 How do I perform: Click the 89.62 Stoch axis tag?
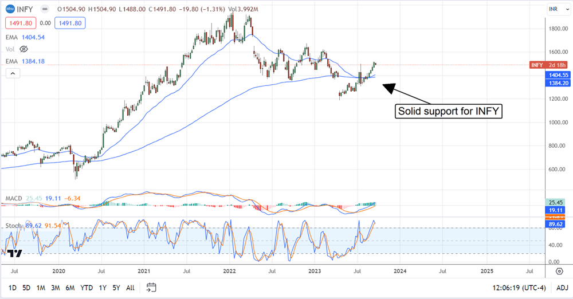555,224
